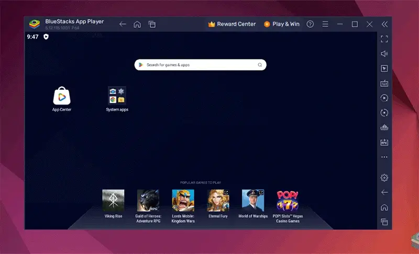
Task: Open the Lords Mobile: Kingdom Wars game
Action: [x=183, y=200]
